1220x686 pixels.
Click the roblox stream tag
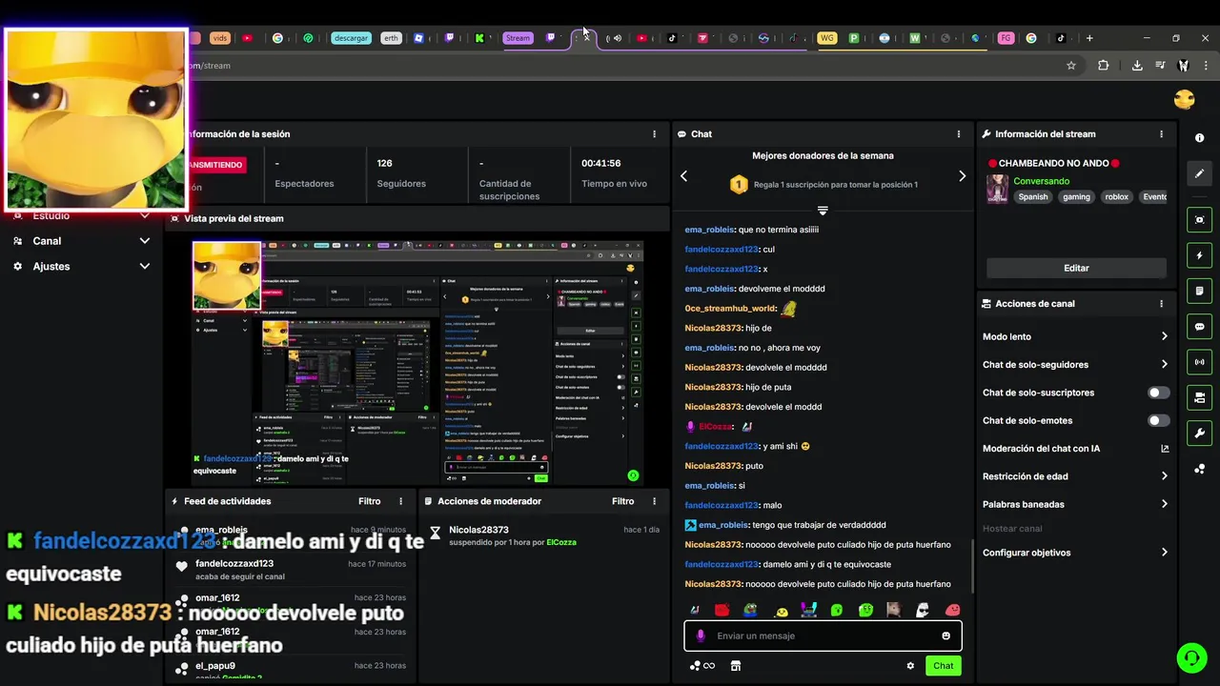pos(1116,197)
